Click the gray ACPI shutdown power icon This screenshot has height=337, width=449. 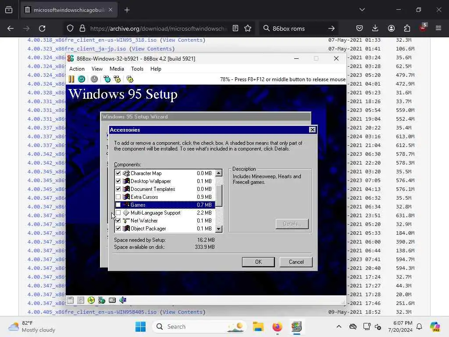[94, 79]
